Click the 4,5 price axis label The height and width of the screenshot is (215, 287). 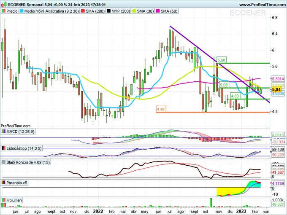[275, 111]
